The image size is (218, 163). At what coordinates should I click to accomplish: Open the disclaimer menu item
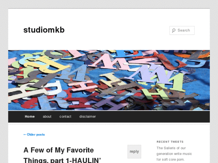(x=88, y=117)
